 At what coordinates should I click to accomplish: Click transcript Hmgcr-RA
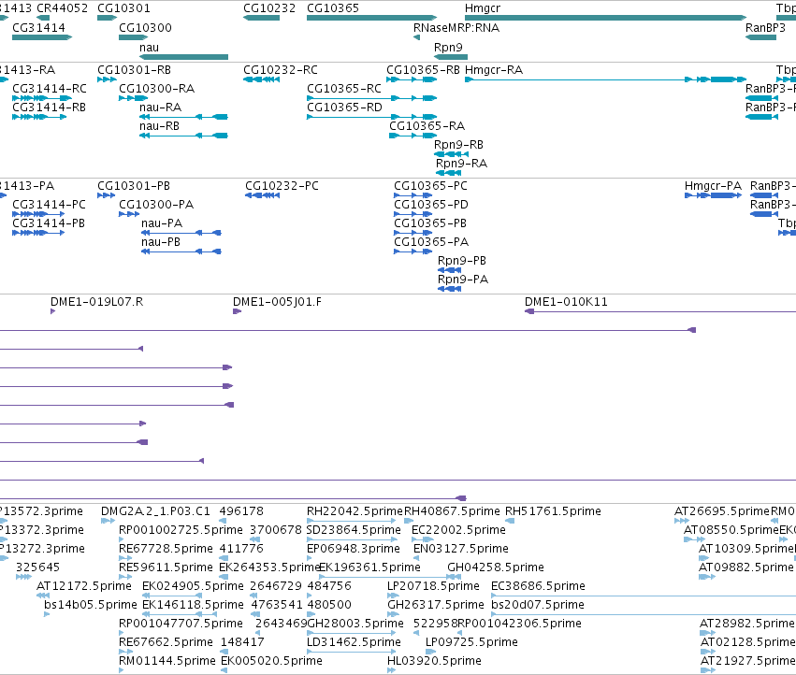[494, 69]
